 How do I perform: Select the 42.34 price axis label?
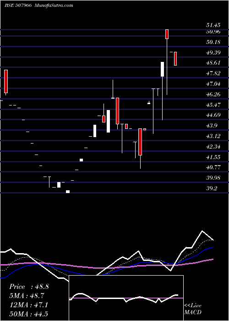coord(213,147)
